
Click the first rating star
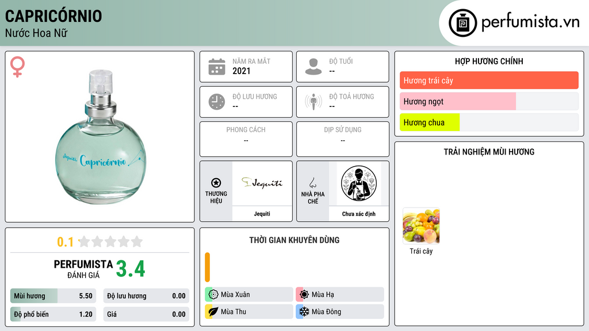point(85,241)
